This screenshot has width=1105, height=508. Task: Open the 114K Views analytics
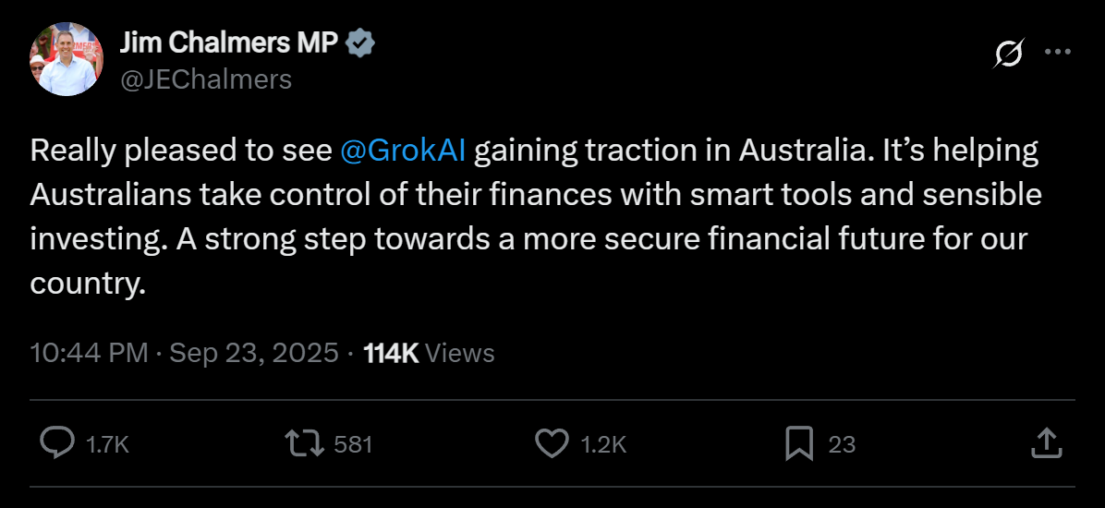429,353
